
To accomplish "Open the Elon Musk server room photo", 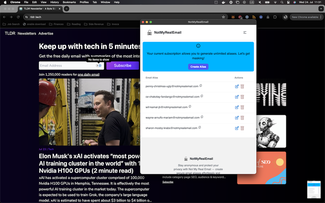I will click(x=89, y=112).
